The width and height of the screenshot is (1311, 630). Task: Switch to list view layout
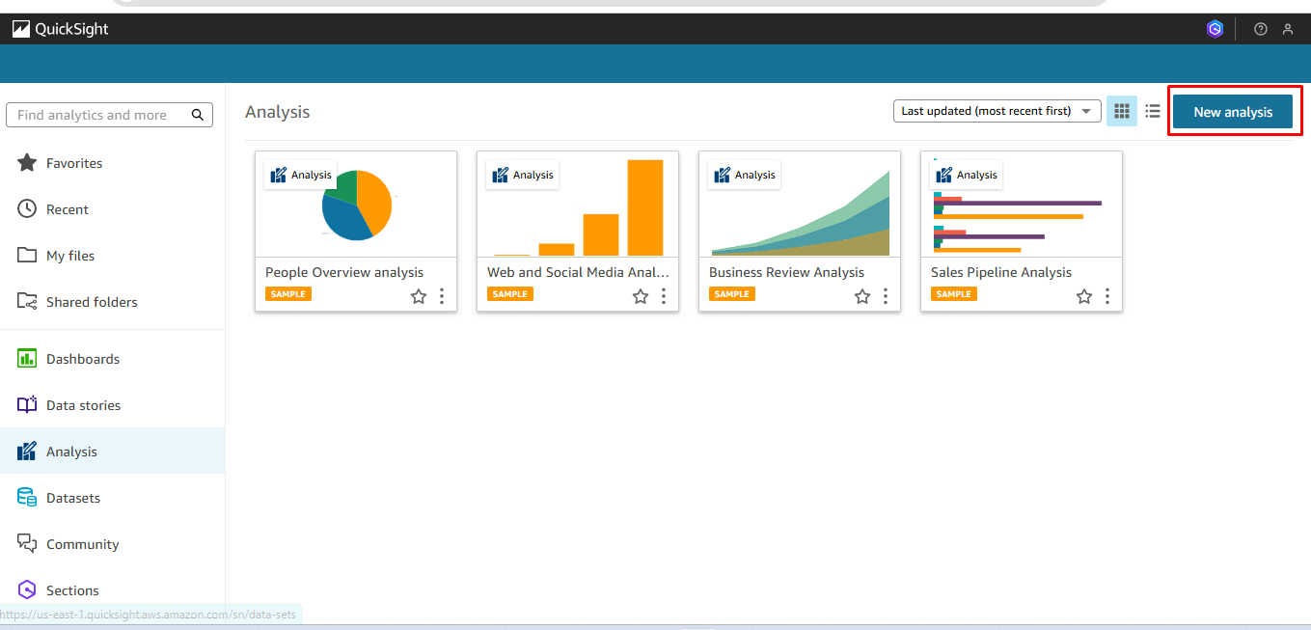coord(1152,111)
